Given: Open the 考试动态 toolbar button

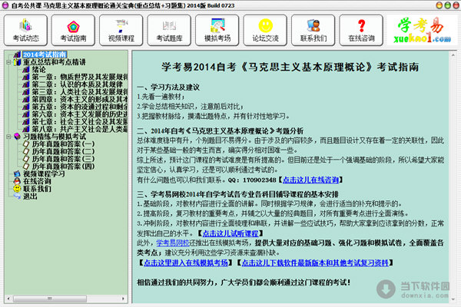Looking at the screenshot, I should coord(25,31).
